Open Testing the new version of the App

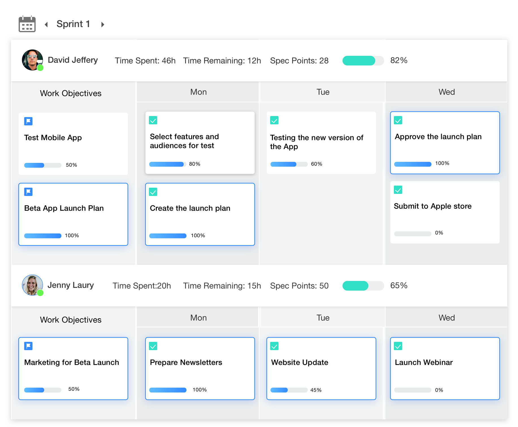click(x=317, y=142)
